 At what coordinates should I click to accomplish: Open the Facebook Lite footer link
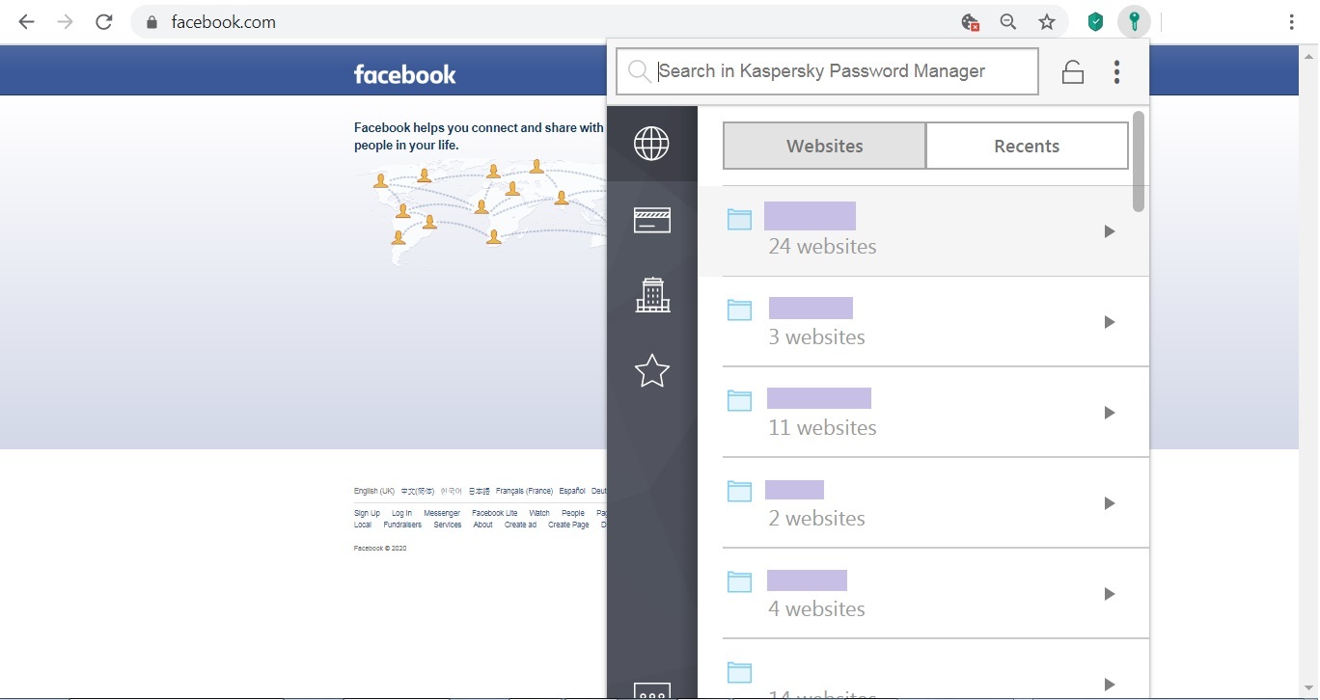[x=494, y=513]
